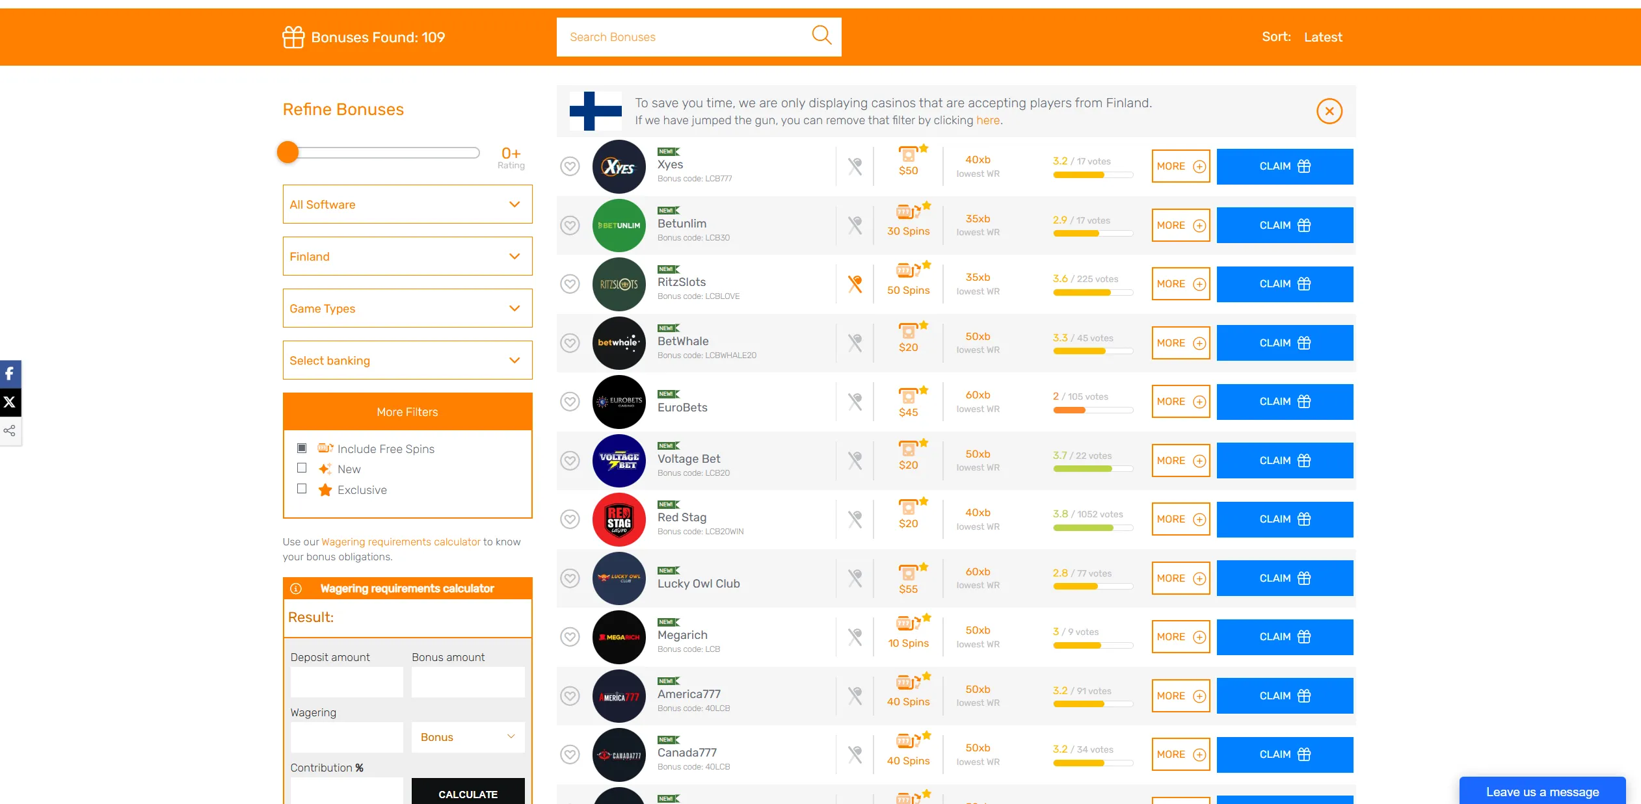
Task: Click the rating slider handle
Action: [x=288, y=152]
